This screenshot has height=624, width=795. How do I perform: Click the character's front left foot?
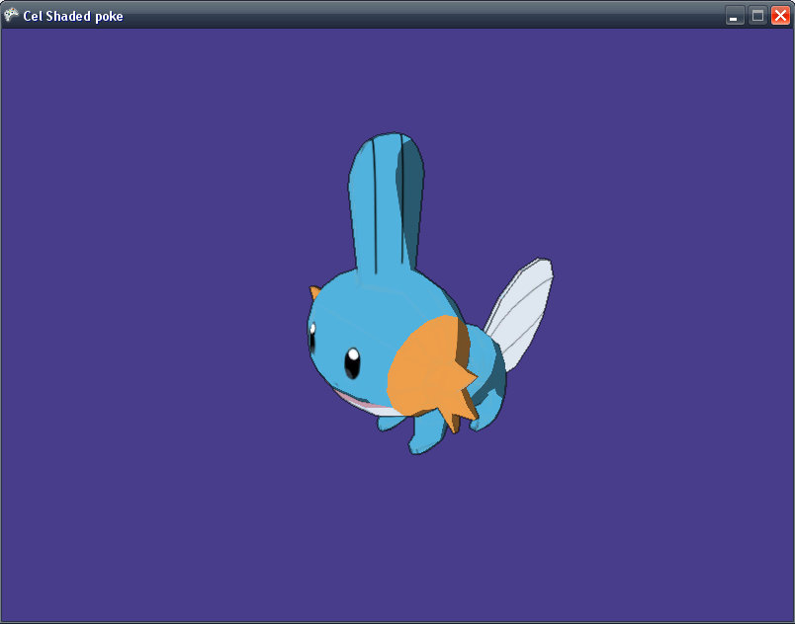click(x=391, y=423)
